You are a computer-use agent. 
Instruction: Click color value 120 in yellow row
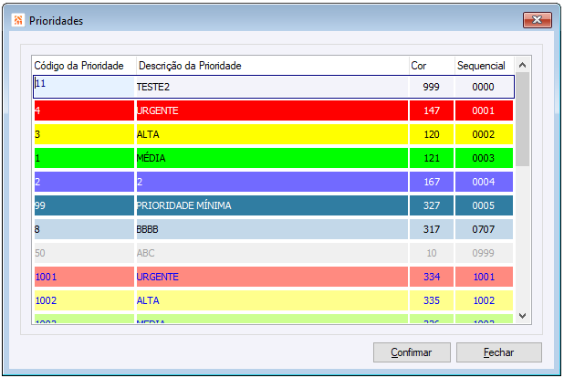[432, 134]
